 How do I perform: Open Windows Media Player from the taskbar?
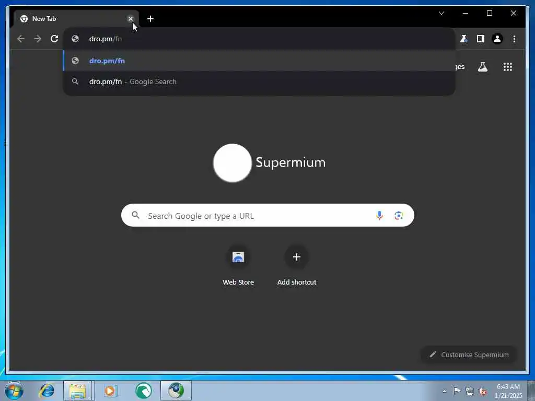pyautogui.click(x=110, y=391)
